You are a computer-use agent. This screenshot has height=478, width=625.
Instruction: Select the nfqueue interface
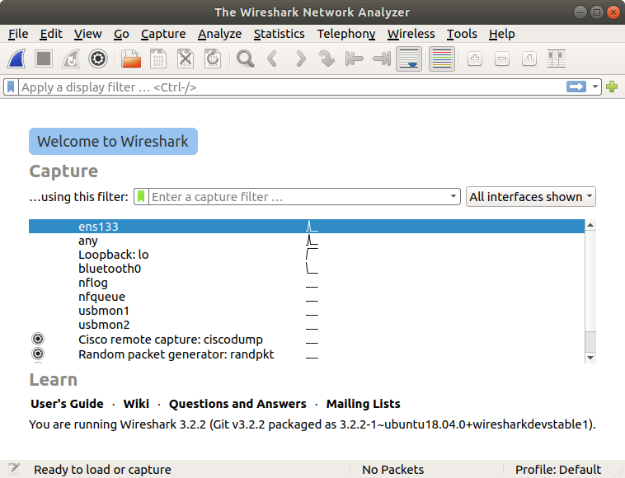coord(307,296)
